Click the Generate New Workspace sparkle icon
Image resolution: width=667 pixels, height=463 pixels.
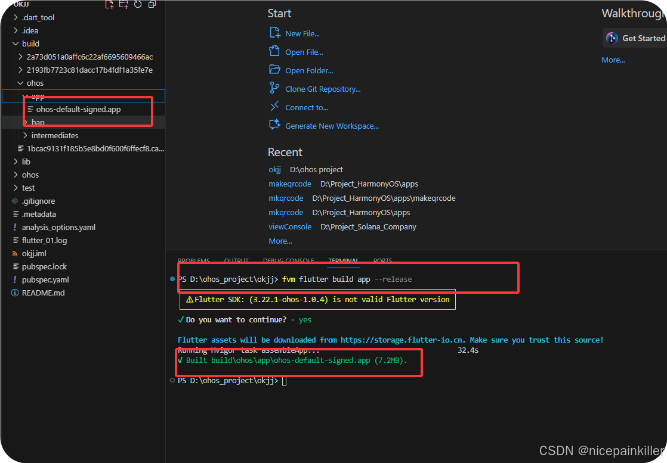tap(275, 125)
